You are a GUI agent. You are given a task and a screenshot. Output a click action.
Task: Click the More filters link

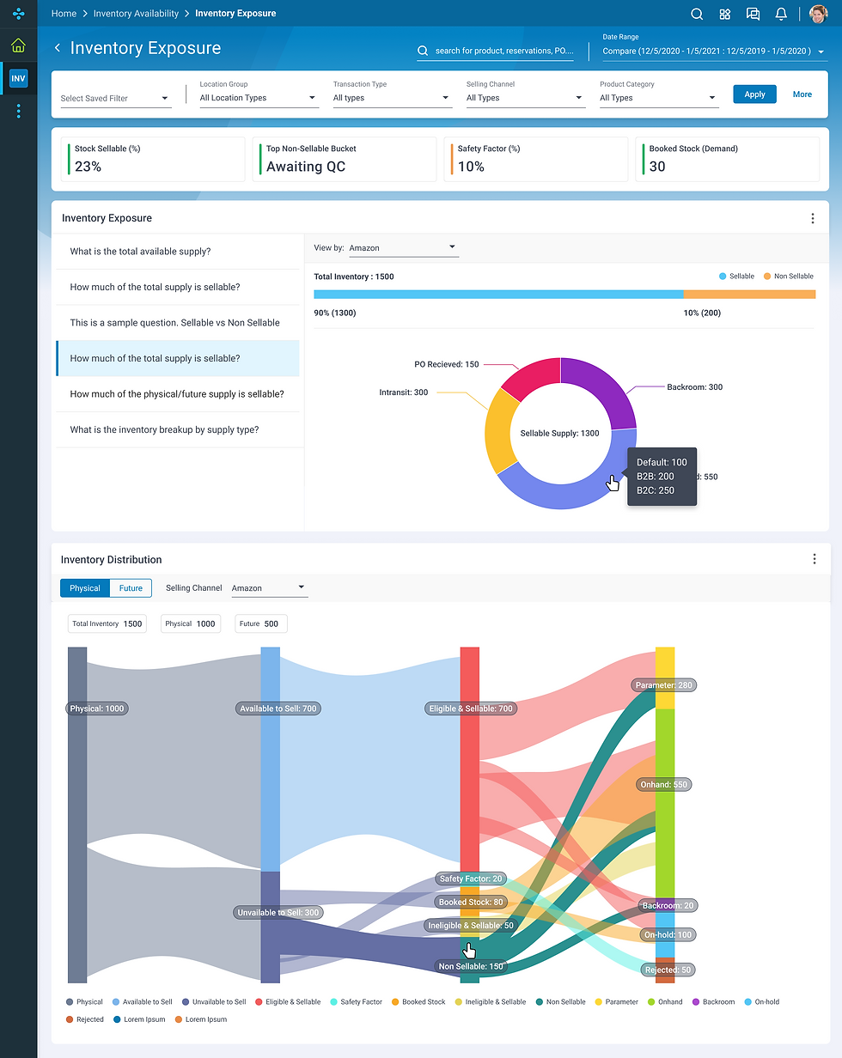coord(802,94)
